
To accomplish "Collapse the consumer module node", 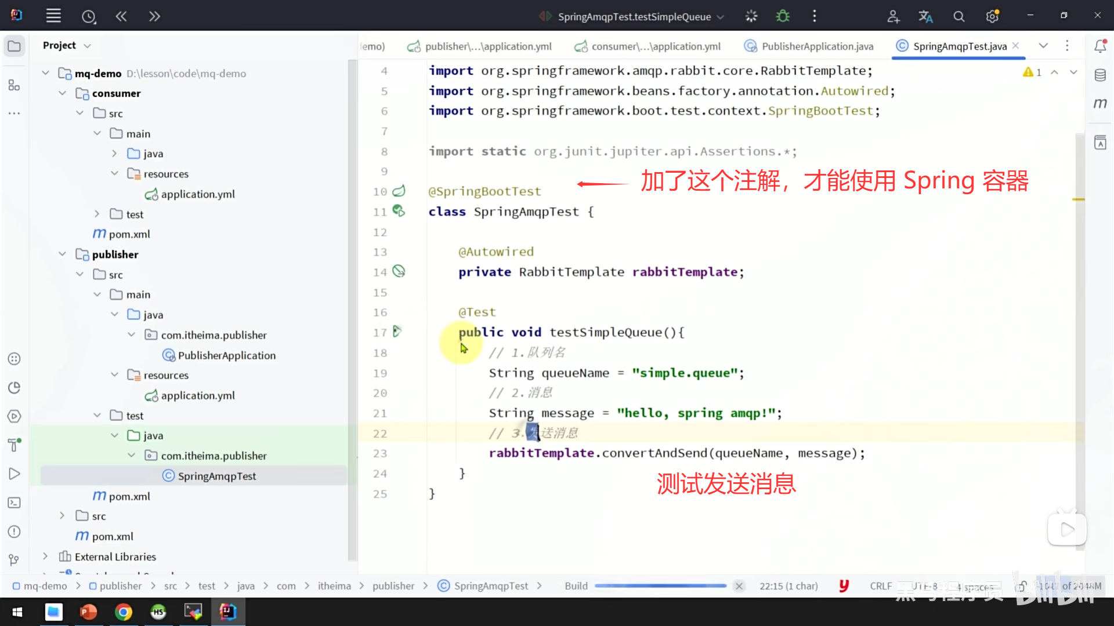I will (x=63, y=93).
